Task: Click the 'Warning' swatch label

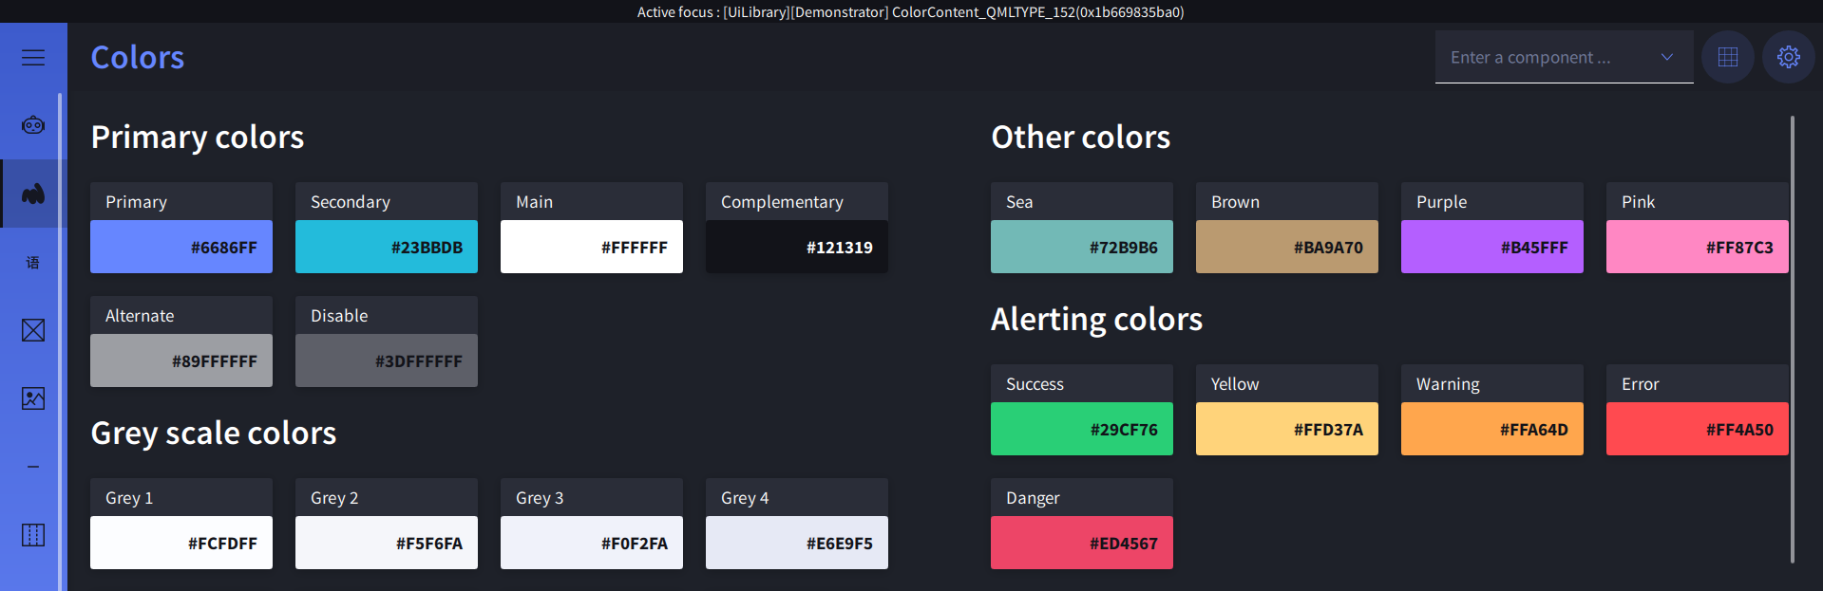Action: (x=1449, y=384)
